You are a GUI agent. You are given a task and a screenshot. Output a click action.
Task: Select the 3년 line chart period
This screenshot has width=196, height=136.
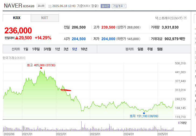(x=66, y=49)
